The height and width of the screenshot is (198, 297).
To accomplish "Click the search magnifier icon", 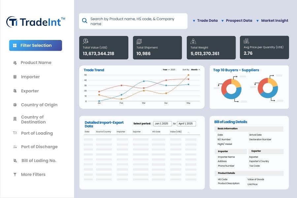I will click(x=84, y=20).
